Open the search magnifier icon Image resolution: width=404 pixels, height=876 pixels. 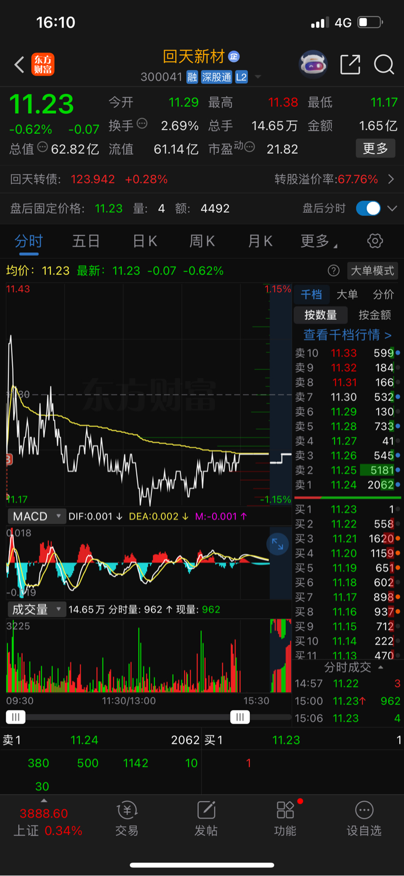point(384,65)
